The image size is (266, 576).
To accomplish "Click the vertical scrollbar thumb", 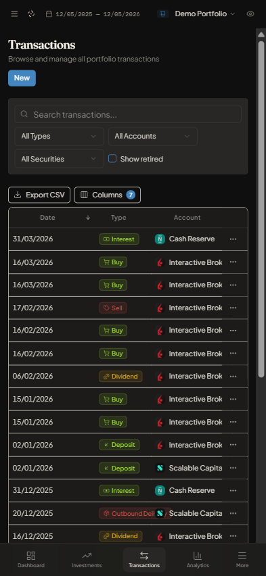I will click(x=261, y=210).
